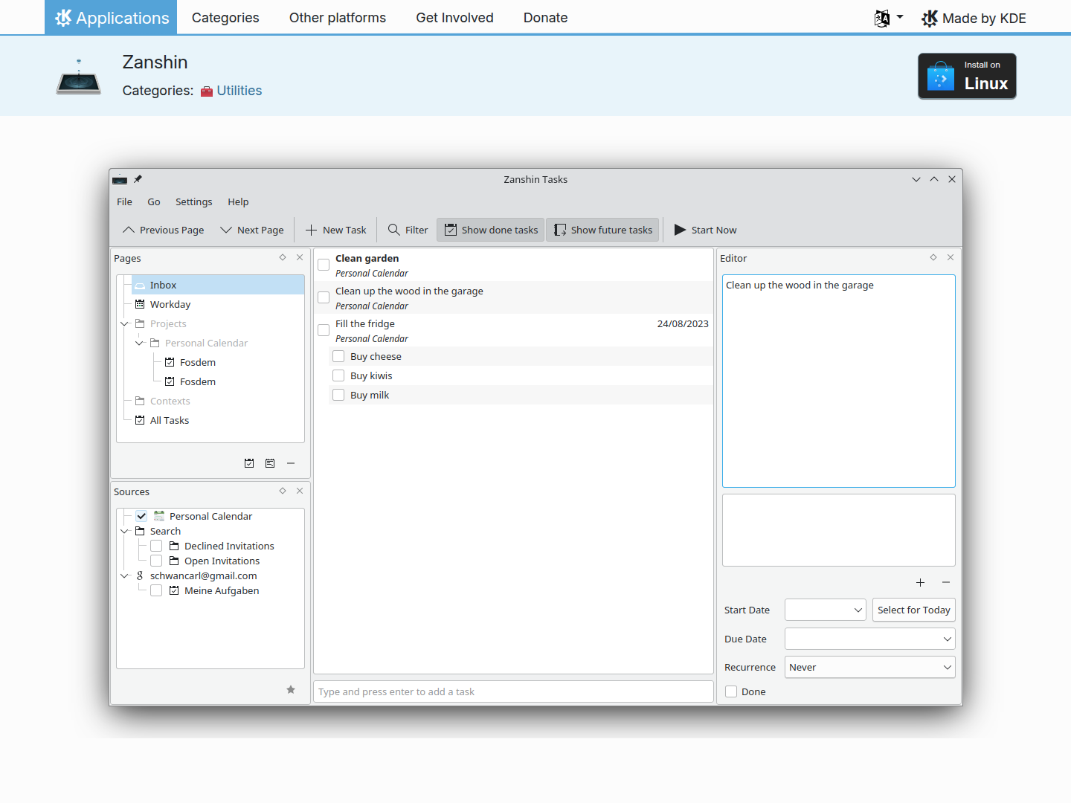The height and width of the screenshot is (803, 1071).
Task: Mark task Done in Editor checkbox
Action: pos(731,691)
